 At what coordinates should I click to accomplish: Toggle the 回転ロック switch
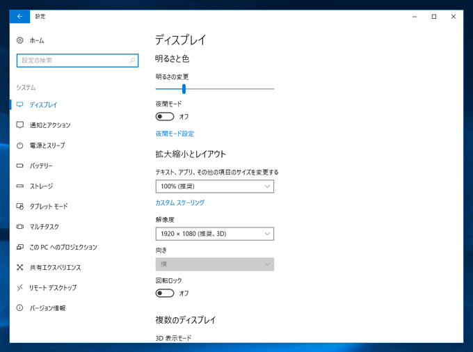(x=165, y=293)
